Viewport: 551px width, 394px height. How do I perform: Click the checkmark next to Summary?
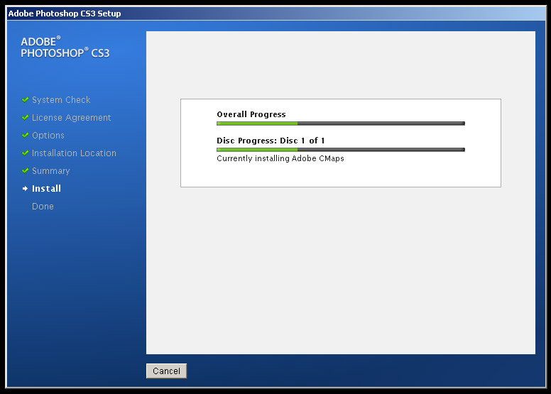pos(25,171)
